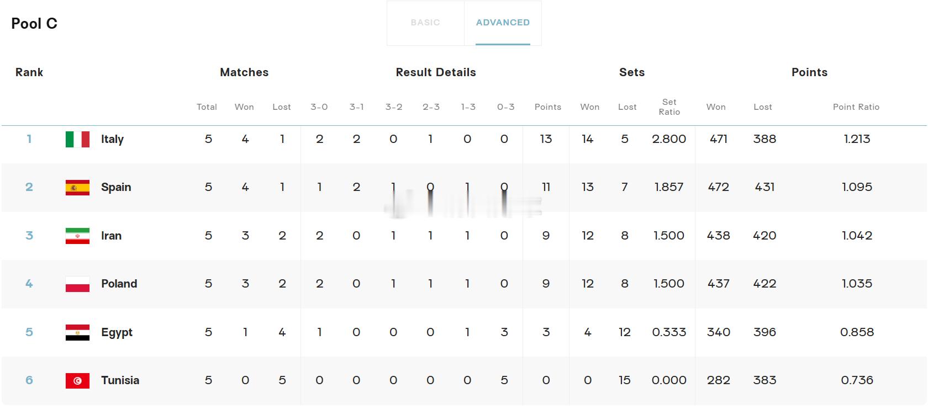This screenshot has height=409, width=928.
Task: Switch to the BASIC tab
Action: [425, 23]
